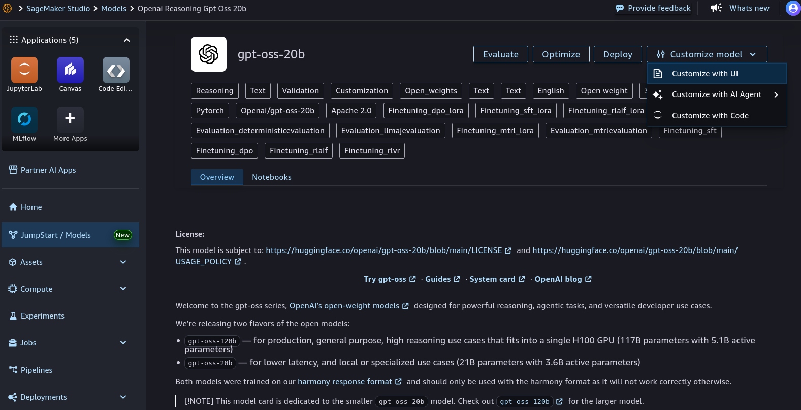Click the SageMaker Studio breadcrumb link
The height and width of the screenshot is (410, 801).
coord(58,8)
